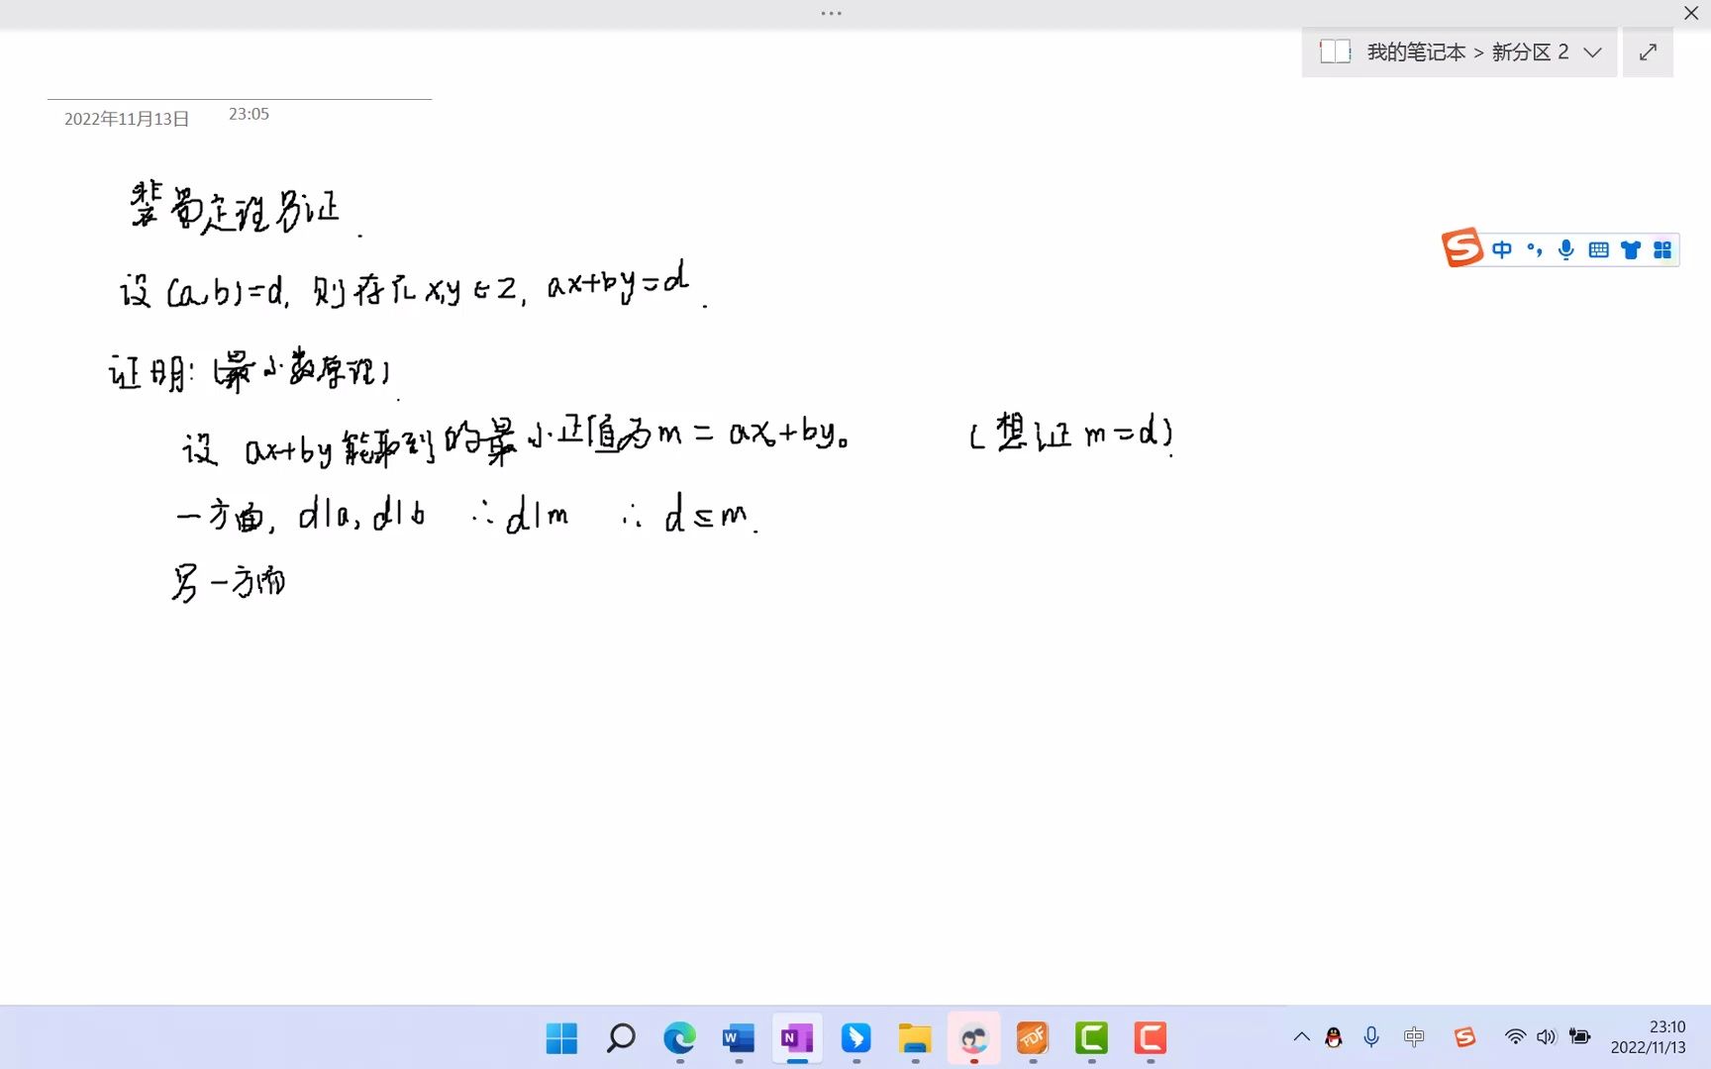Switch to Word in the taskbar

(x=739, y=1038)
